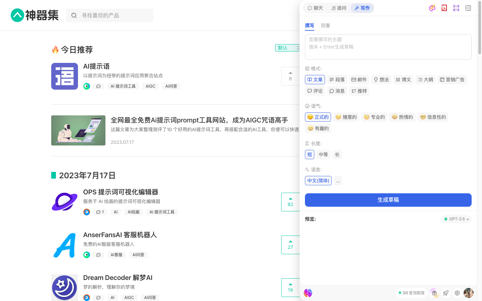Open the AI drawing palette tool
This screenshot has height=301, width=482.
pos(432,8)
